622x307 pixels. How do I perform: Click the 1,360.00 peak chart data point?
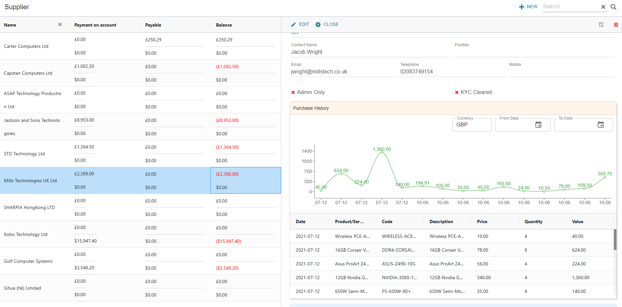[382, 152]
